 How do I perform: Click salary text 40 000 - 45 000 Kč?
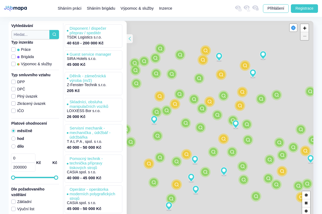point(84,178)
